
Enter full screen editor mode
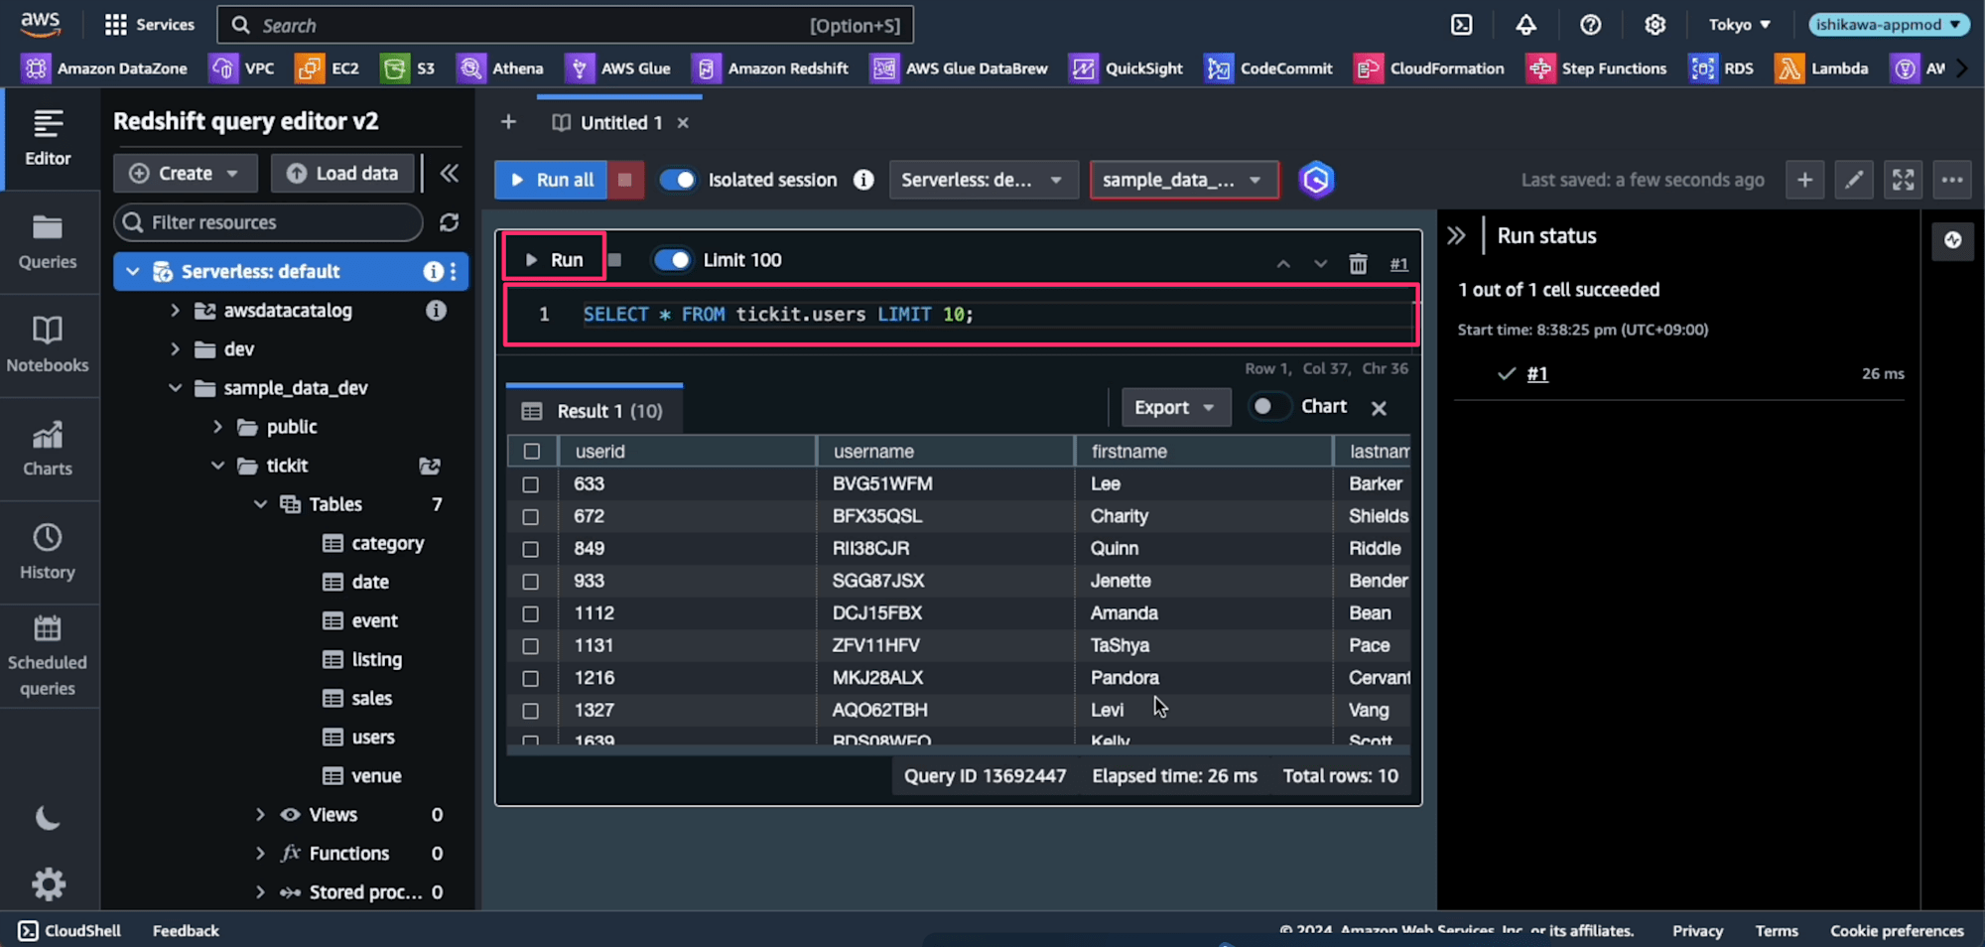click(1903, 180)
